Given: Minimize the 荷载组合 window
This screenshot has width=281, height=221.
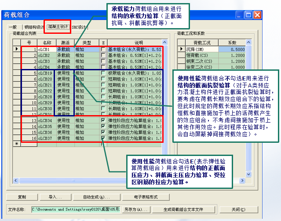Looking at the screenshot, I should coord(239,15).
